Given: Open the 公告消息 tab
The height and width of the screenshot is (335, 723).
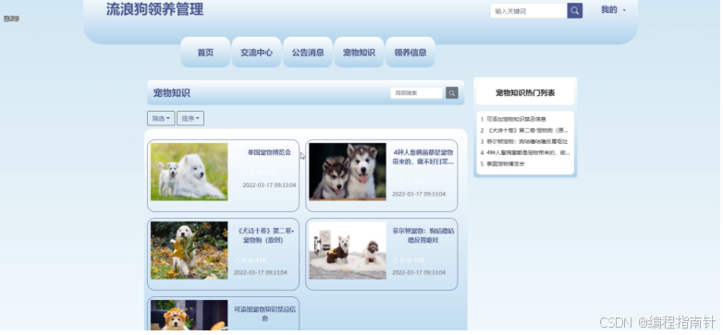Looking at the screenshot, I should pos(308,53).
